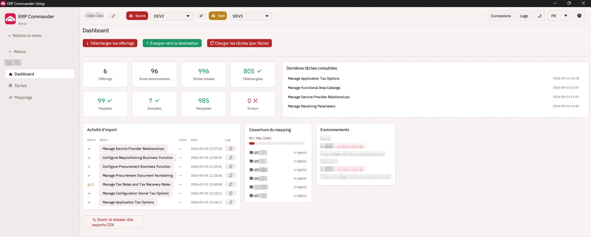591x237 pixels.
Task: Click the Téléchargées 805 card
Action: point(253,75)
